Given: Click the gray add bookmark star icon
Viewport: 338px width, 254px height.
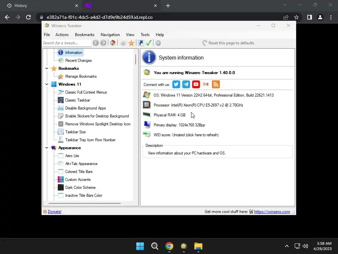Looking at the screenshot, I should [x=123, y=43].
